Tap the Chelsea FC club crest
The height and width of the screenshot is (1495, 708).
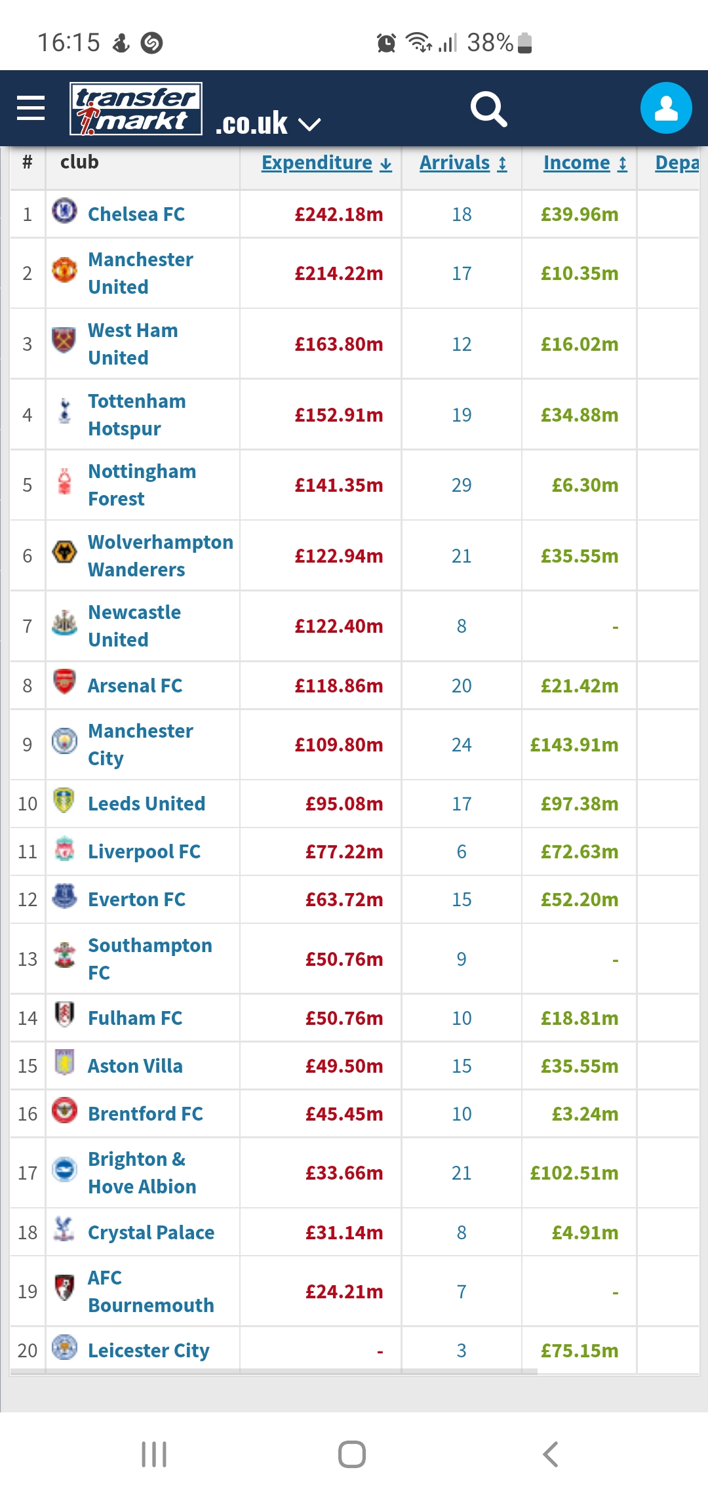pyautogui.click(x=64, y=211)
